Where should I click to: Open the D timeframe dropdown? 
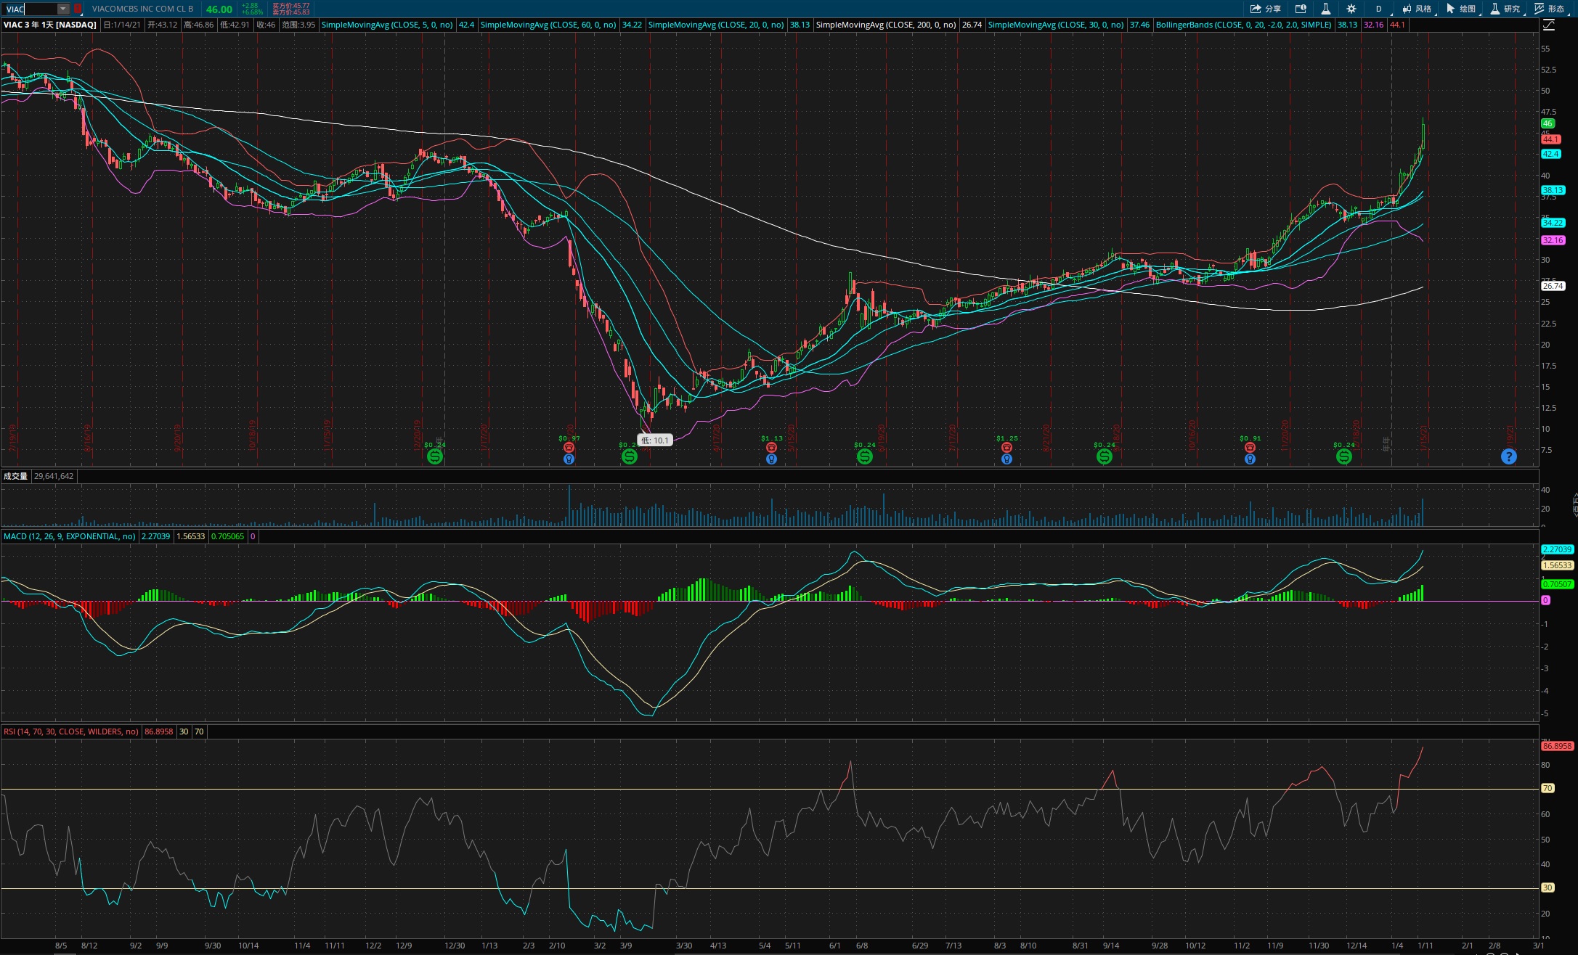click(1378, 9)
